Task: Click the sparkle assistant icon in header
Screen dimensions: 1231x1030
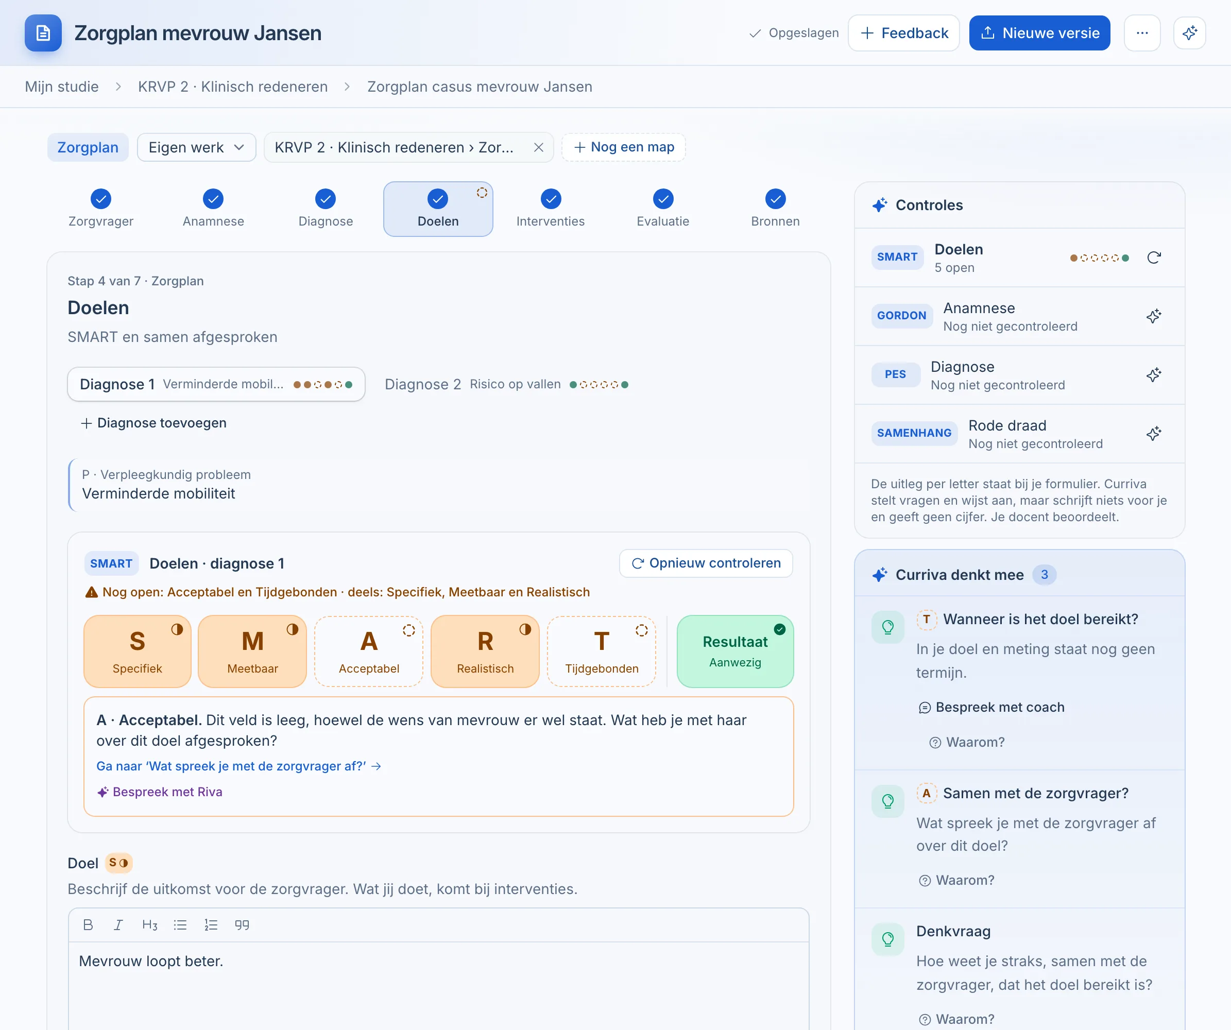Action: 1189,33
